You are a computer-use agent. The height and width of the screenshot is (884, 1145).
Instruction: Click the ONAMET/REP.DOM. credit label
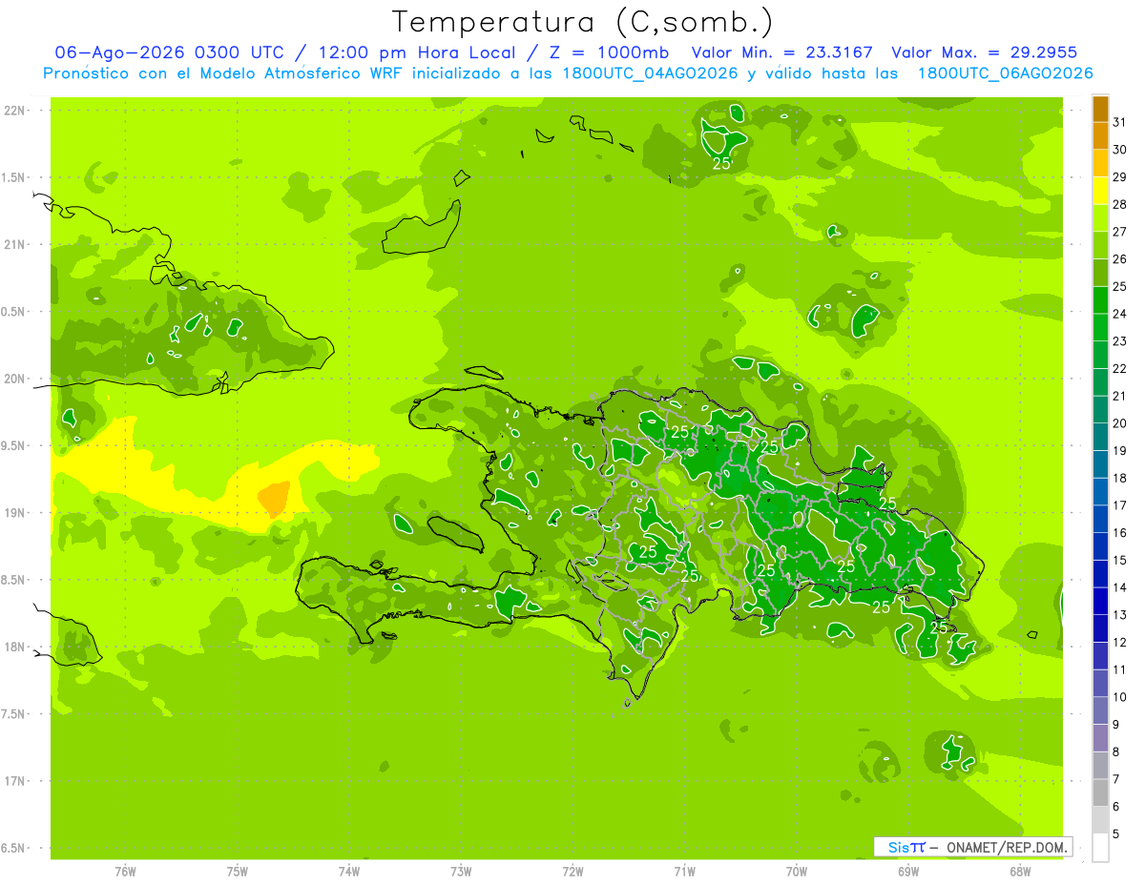[x=1007, y=847]
